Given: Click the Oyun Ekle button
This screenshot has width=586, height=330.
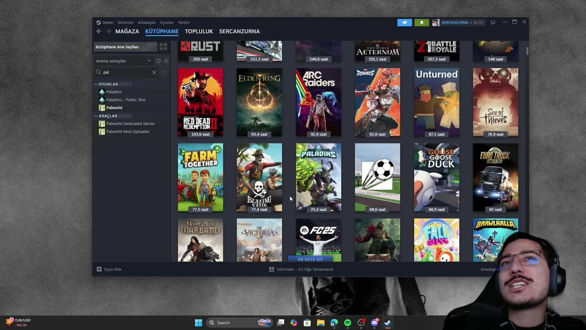Looking at the screenshot, I should click(x=109, y=269).
